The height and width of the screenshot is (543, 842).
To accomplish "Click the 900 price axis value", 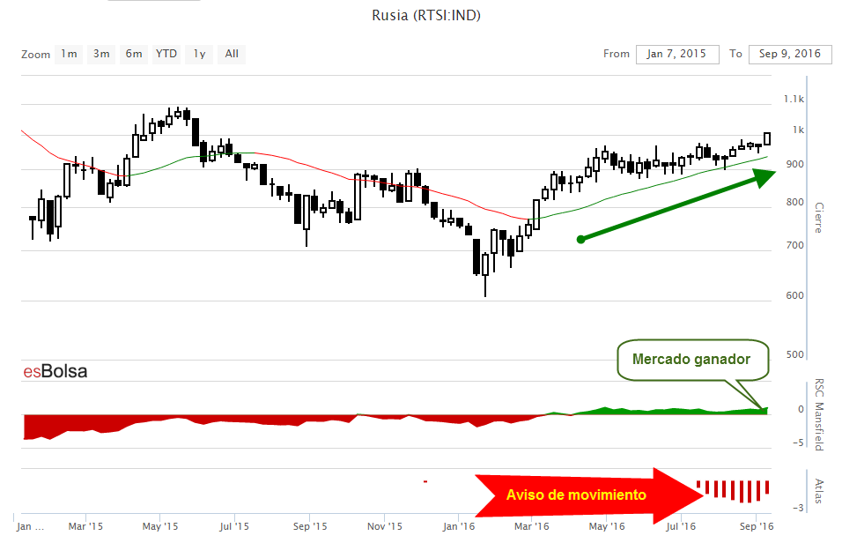I will 795,165.
